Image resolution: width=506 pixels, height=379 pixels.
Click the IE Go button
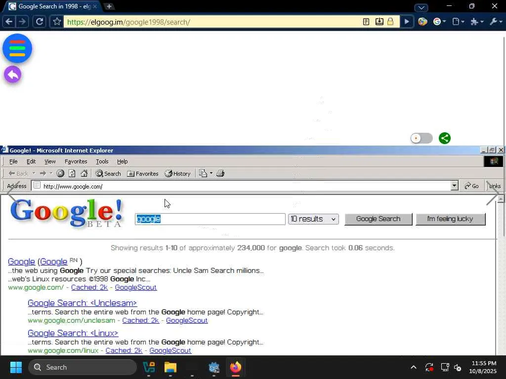tap(471, 186)
